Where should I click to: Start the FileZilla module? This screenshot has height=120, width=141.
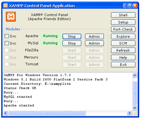tap(72, 50)
